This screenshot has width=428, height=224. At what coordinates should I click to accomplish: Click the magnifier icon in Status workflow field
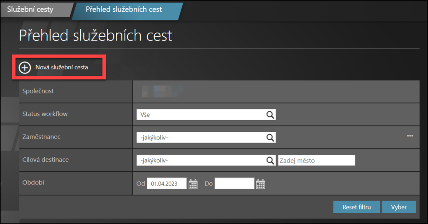[x=270, y=115]
